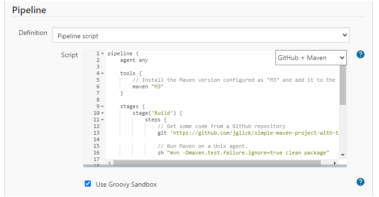Click the 'stages {' code line

point(132,106)
